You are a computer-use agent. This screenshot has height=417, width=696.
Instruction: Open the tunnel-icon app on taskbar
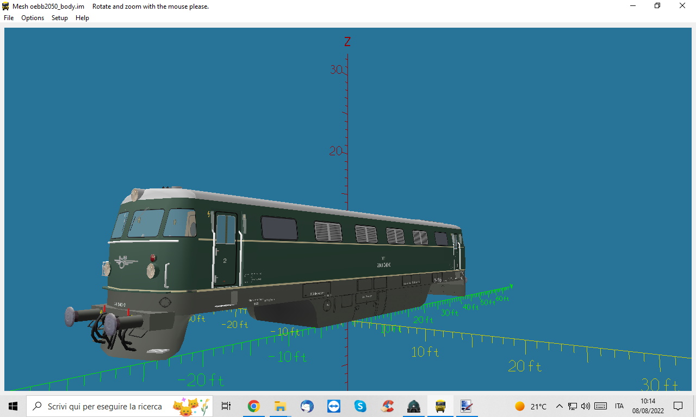[414, 406]
